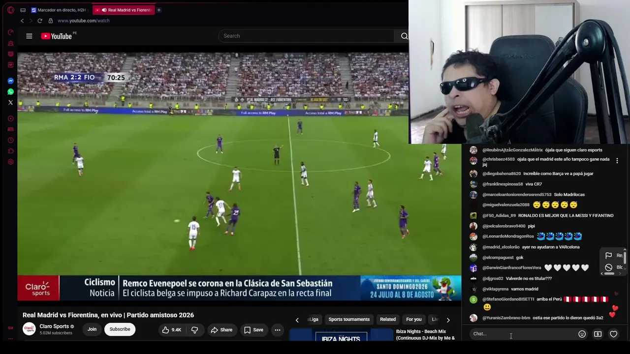This screenshot has width=630, height=354.
Task: Select the Real Madrid vs Fiorentina tab
Action: point(123,10)
